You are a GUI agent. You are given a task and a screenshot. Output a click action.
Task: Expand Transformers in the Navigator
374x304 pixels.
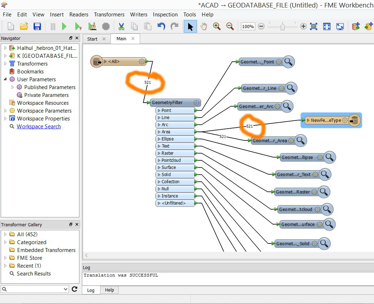[6, 63]
